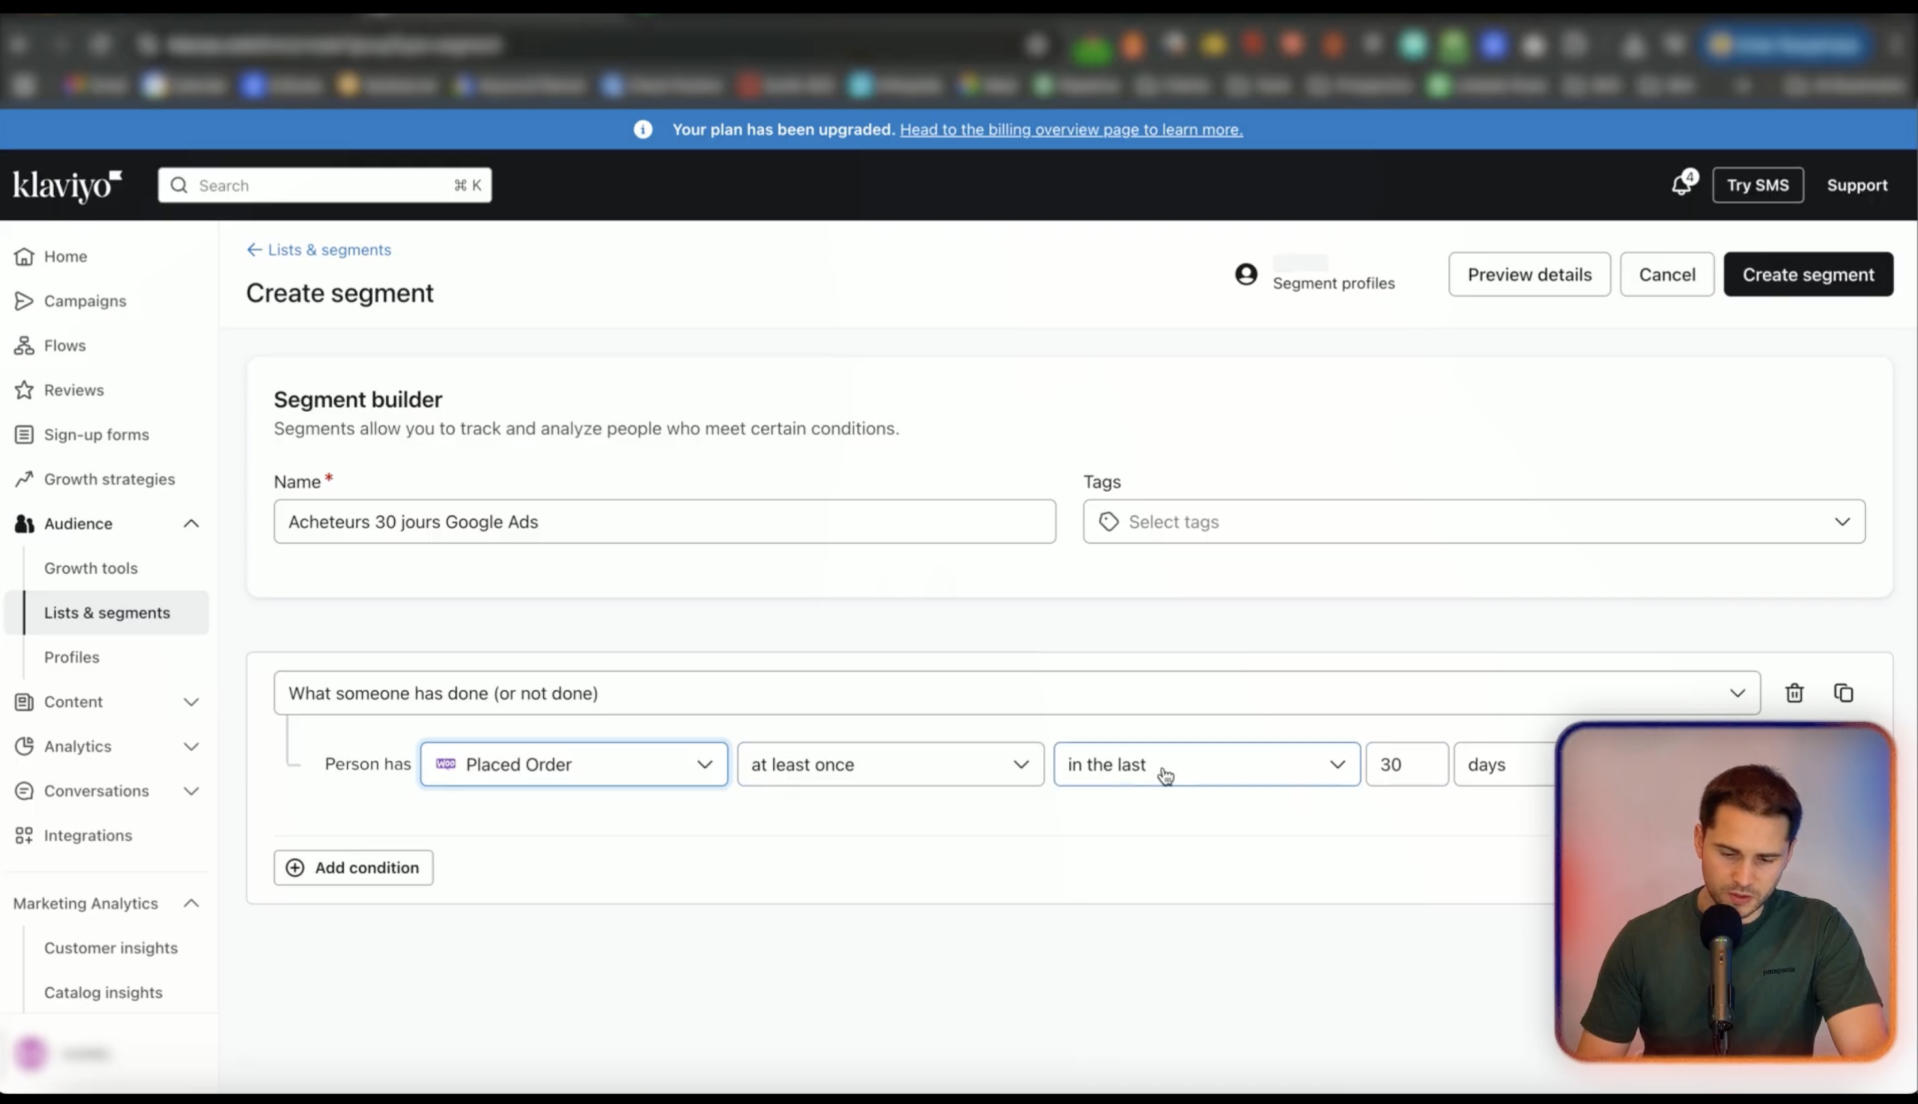1918x1104 pixels.
Task: Collapse the Marketing Analytics section
Action: click(x=191, y=903)
